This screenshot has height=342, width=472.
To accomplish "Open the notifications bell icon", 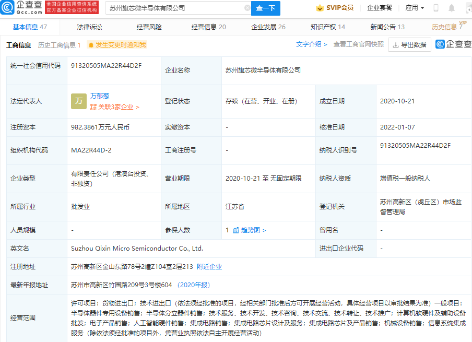I will [x=452, y=8].
